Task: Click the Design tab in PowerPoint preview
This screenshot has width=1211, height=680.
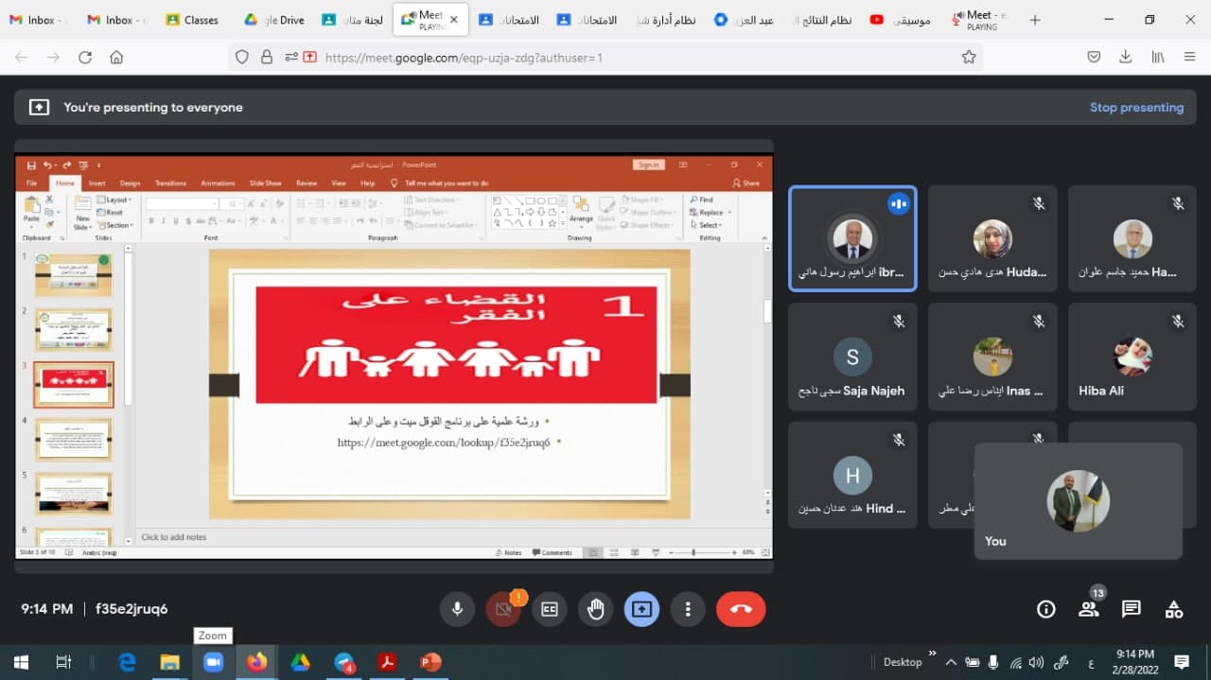Action: (130, 183)
